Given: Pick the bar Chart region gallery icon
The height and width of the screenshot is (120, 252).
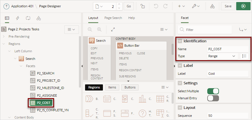Looking at the screenshot, I should coord(142,99).
